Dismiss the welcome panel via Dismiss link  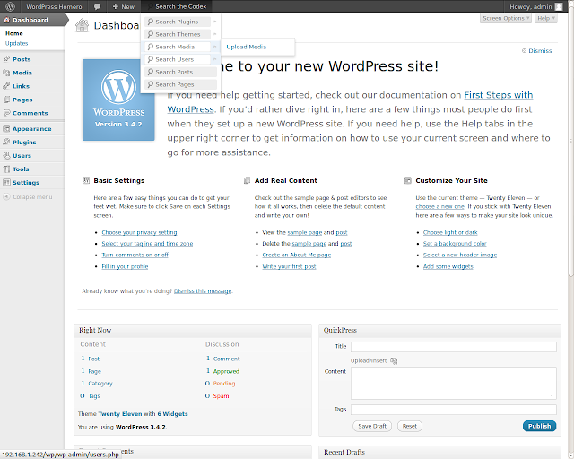pyautogui.click(x=540, y=51)
